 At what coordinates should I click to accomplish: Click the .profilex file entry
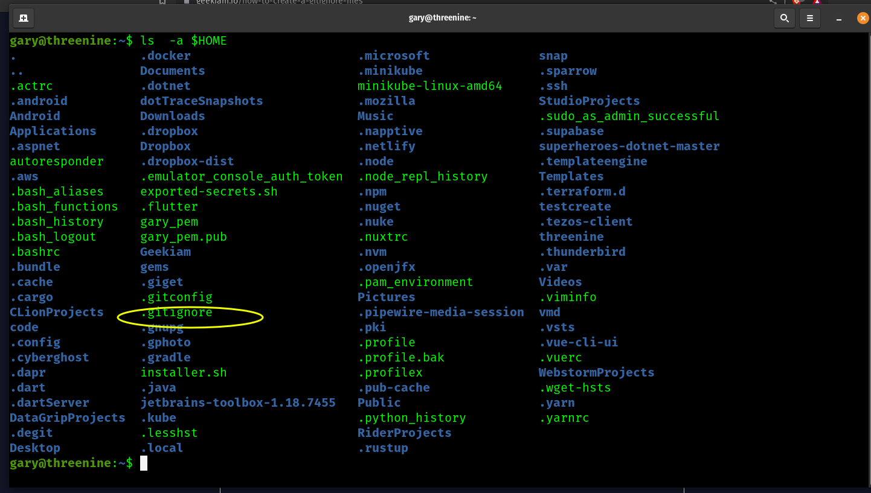[390, 372]
